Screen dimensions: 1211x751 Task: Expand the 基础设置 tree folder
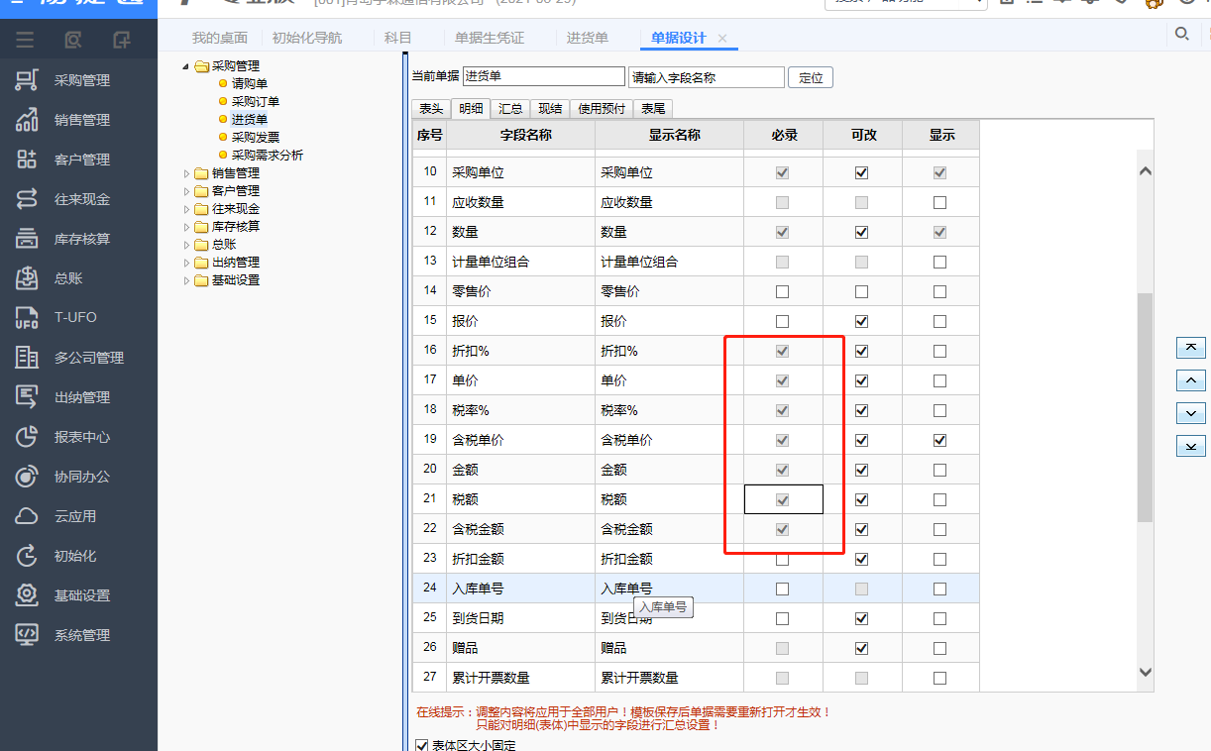[x=185, y=280]
